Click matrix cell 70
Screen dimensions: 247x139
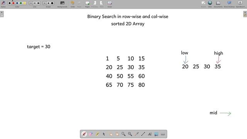point(120,85)
